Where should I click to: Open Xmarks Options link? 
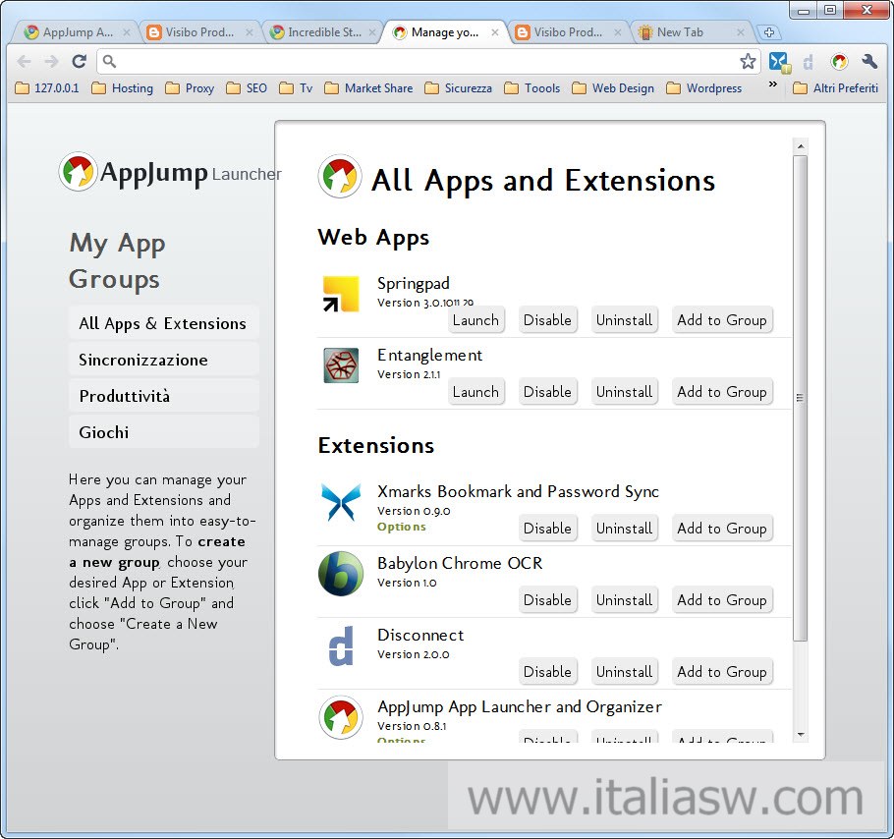[x=402, y=528]
